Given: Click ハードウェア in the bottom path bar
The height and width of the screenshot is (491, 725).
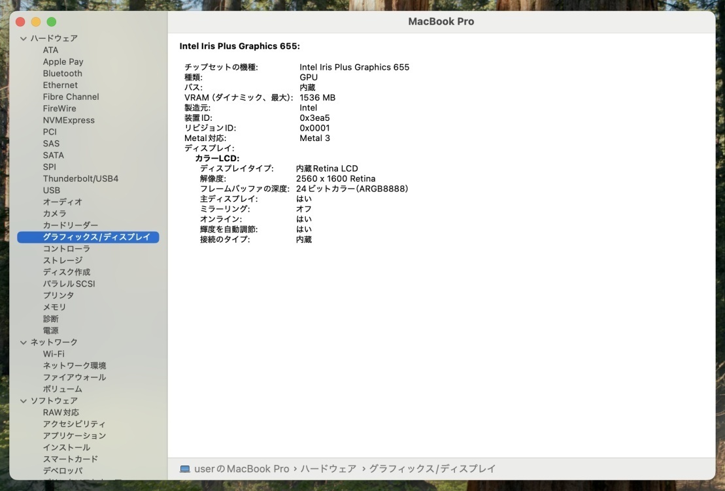Looking at the screenshot, I should pyautogui.click(x=329, y=469).
